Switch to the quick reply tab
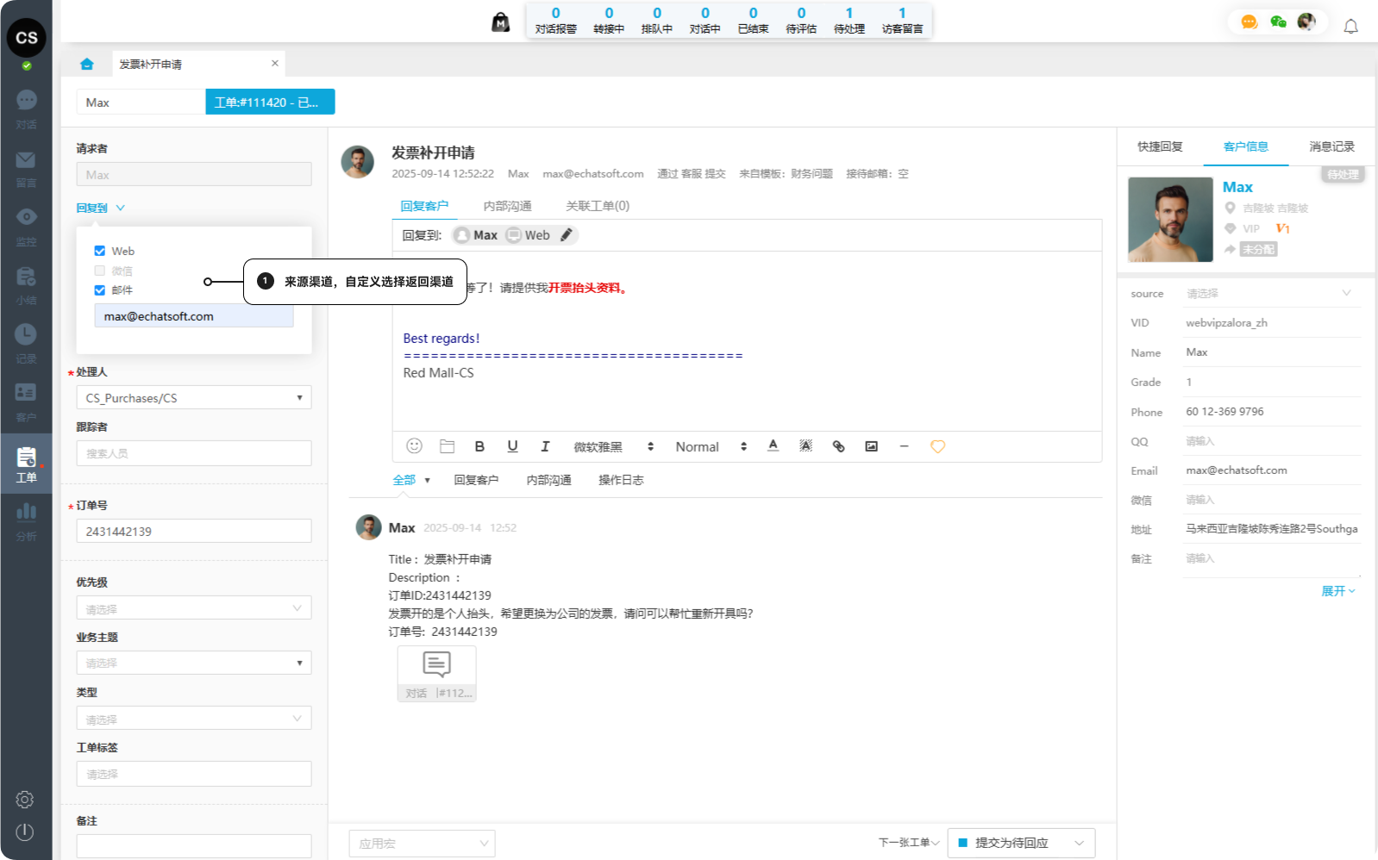 coord(1160,146)
